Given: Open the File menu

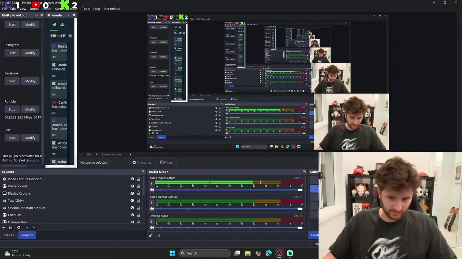Looking at the screenshot, I should tap(4, 9).
